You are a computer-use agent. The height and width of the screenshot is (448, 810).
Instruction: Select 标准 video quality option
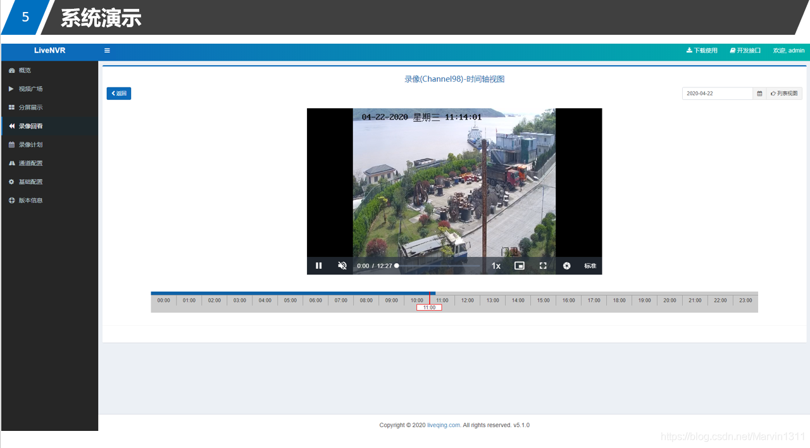[x=590, y=266]
